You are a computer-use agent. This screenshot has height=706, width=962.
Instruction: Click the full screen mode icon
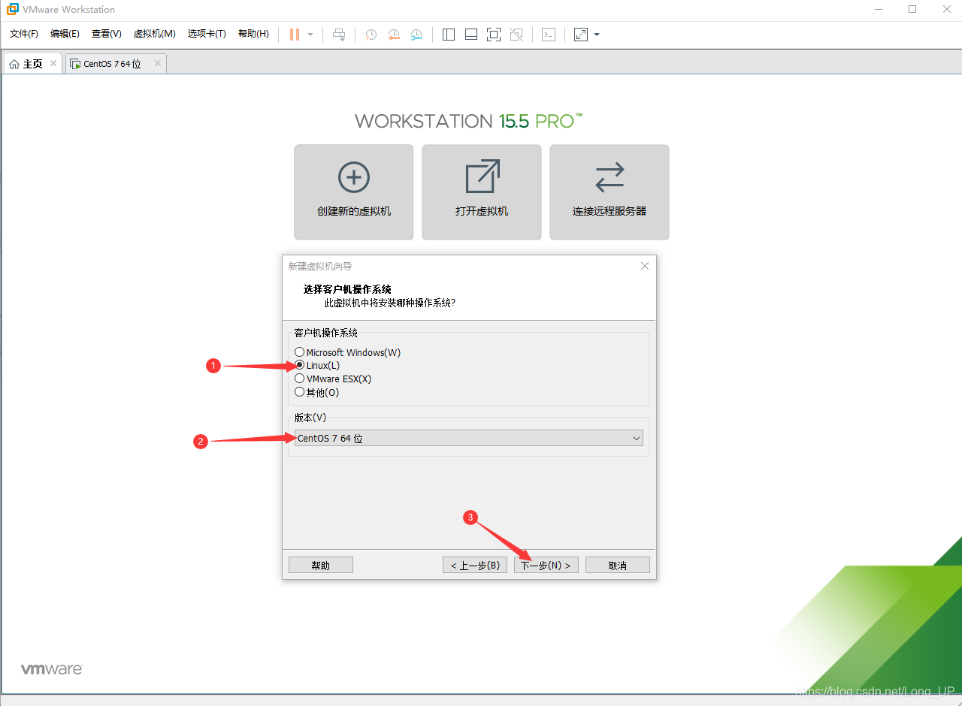coord(494,35)
